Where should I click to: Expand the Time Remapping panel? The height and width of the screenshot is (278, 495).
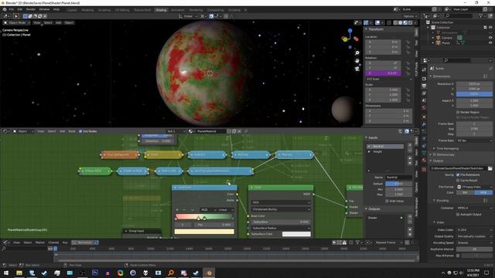coord(447,148)
